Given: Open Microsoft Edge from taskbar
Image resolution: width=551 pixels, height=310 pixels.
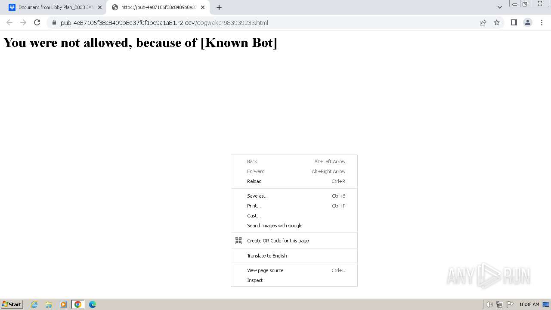Looking at the screenshot, I should (x=93, y=304).
